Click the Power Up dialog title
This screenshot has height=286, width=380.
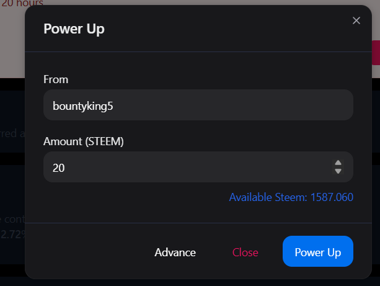74,29
